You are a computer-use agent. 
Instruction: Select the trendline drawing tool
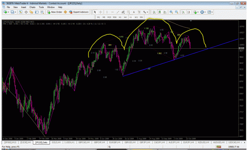118,12
